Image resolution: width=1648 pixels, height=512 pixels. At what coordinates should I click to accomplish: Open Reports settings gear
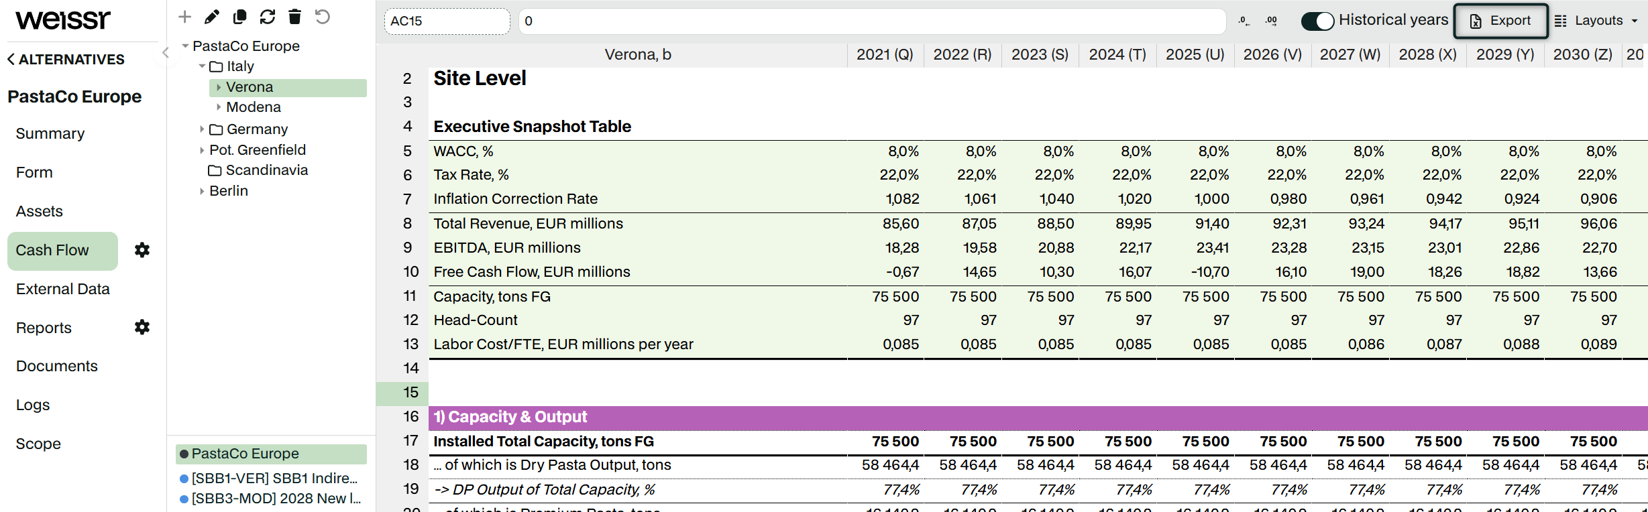pos(142,327)
